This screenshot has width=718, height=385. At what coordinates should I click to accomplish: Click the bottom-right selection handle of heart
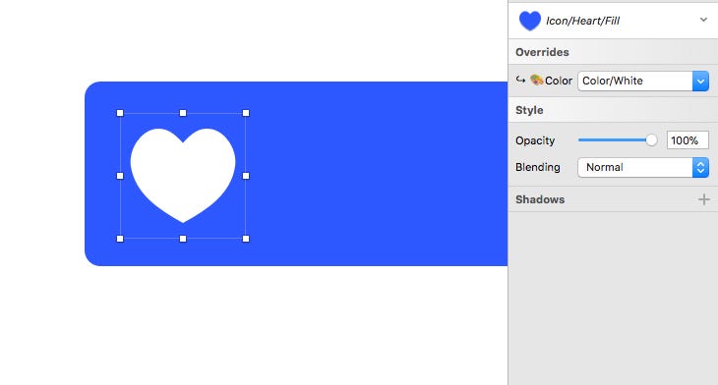point(246,239)
